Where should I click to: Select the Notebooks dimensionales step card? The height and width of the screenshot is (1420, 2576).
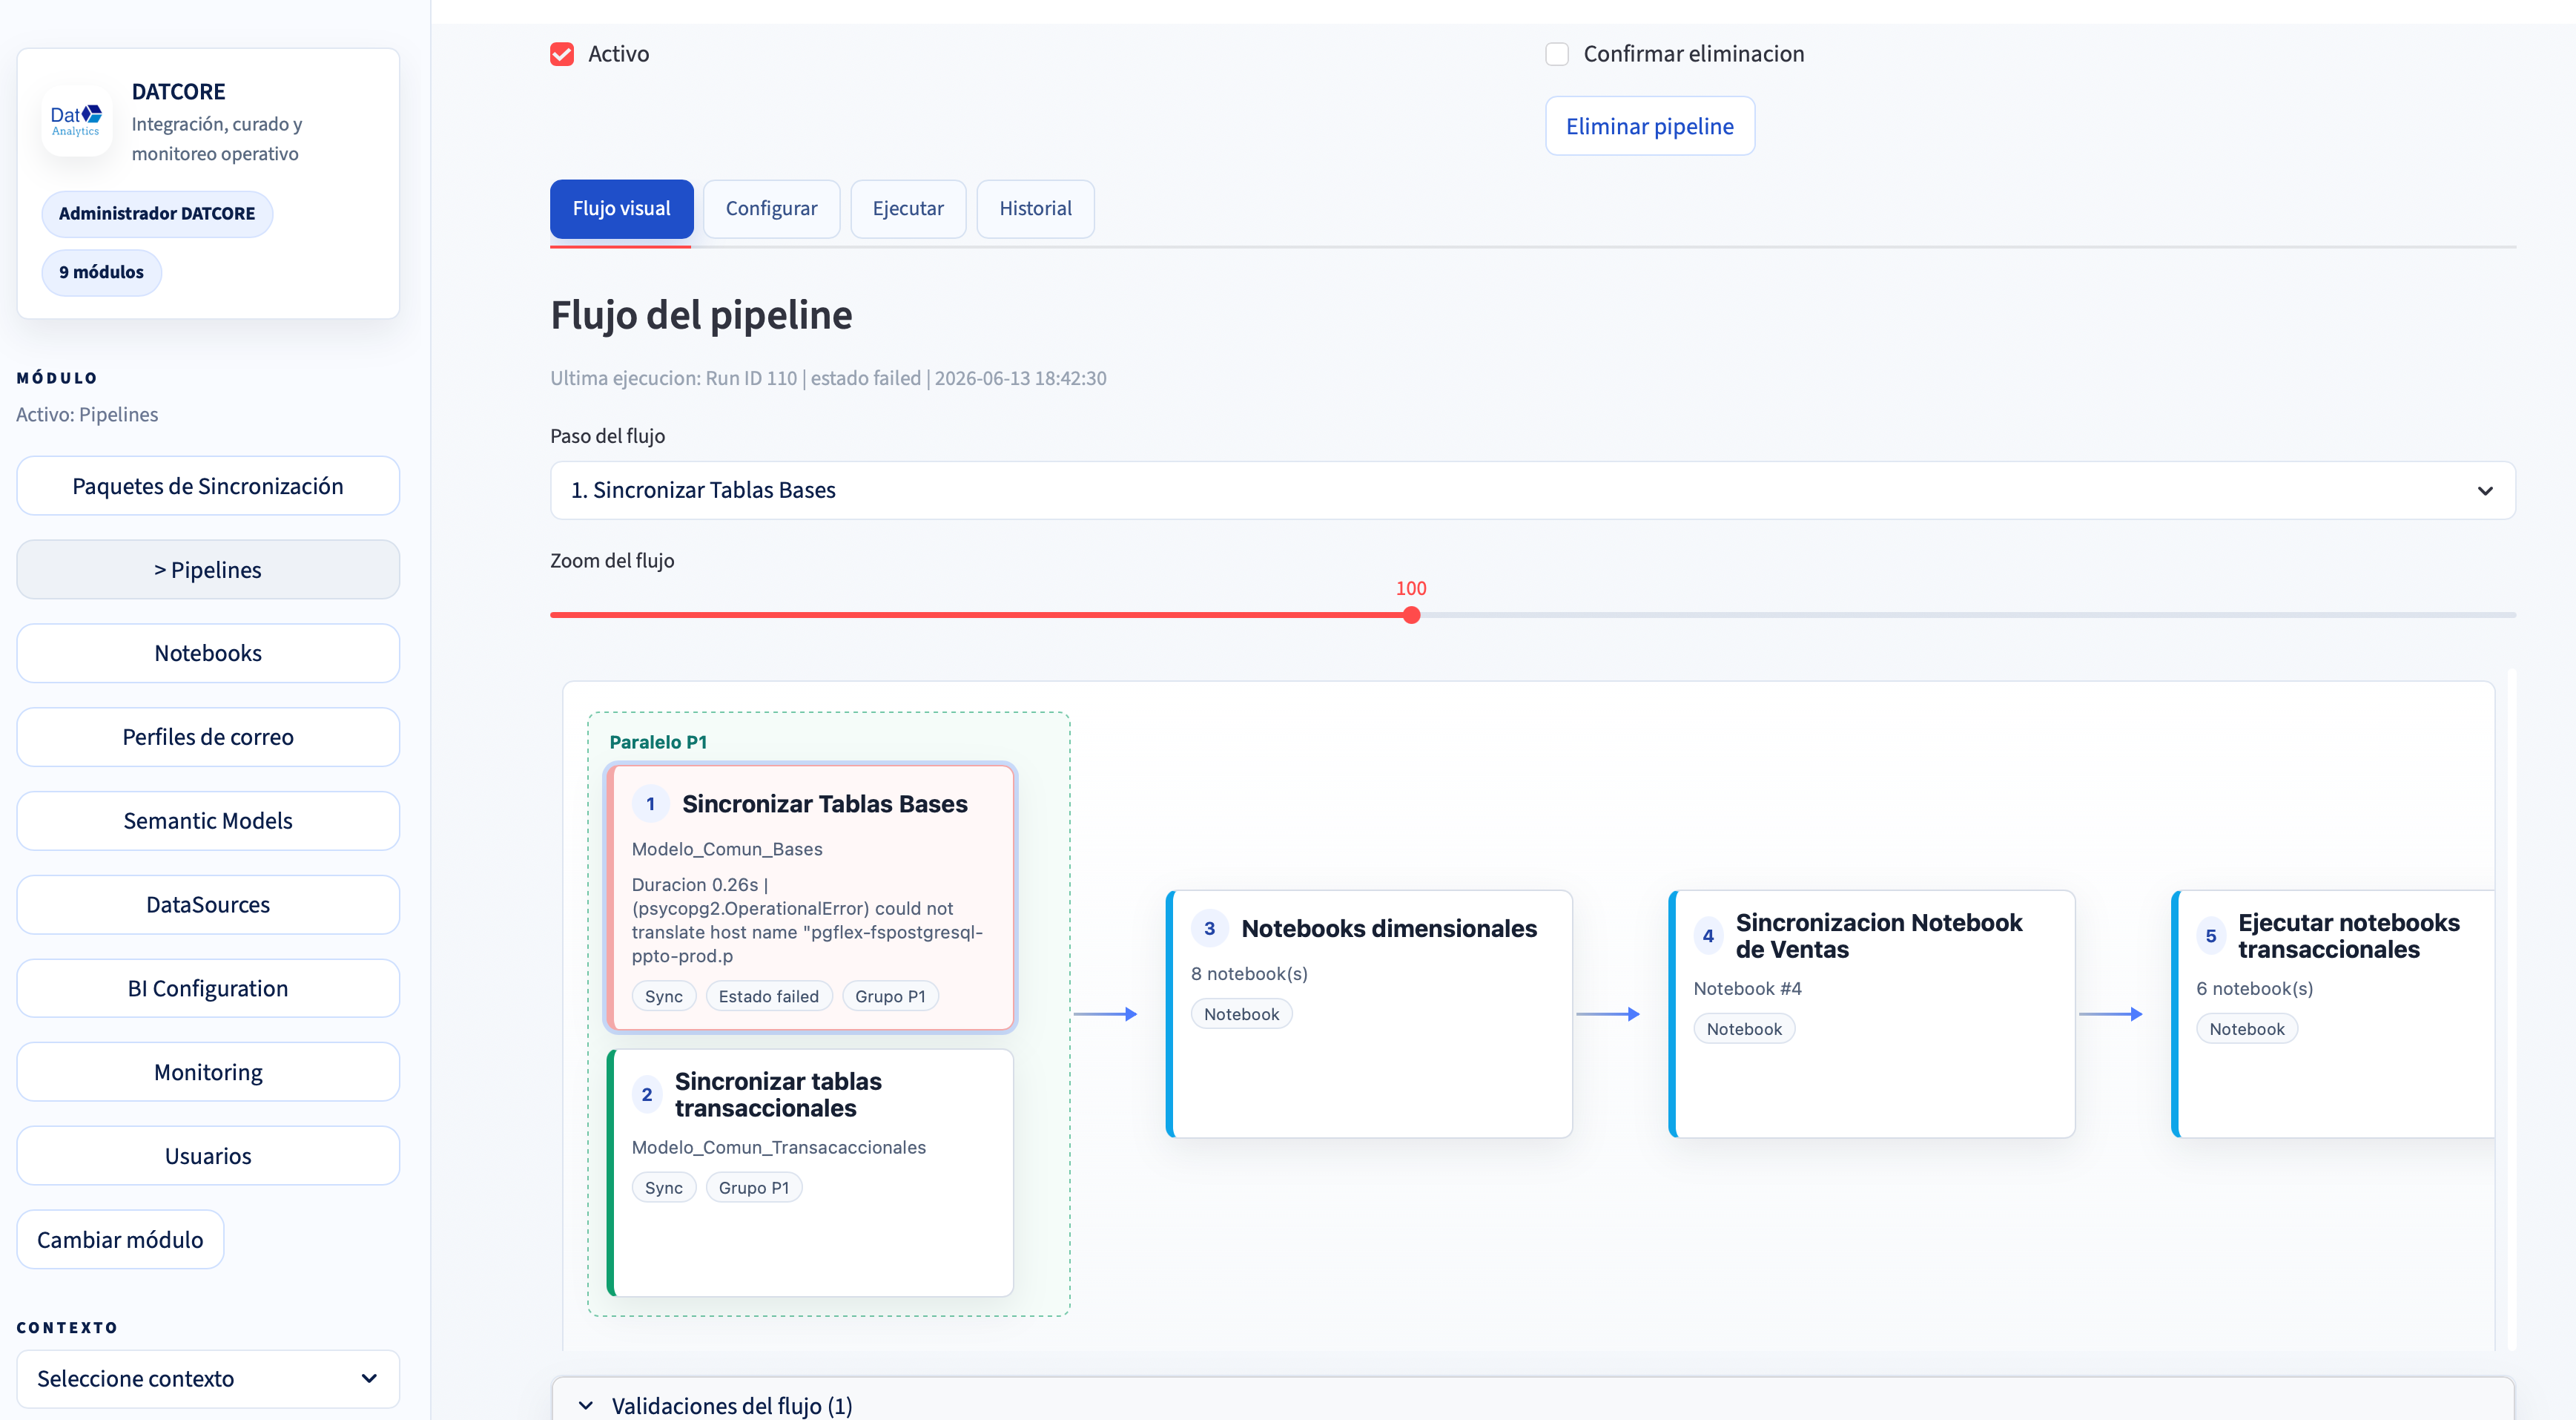coord(1369,1013)
